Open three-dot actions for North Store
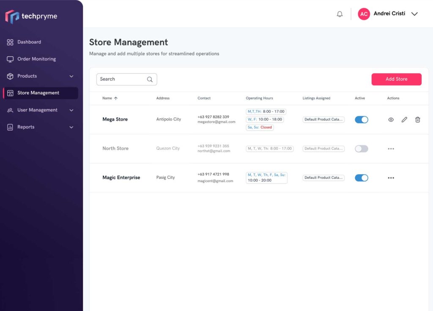Image resolution: width=433 pixels, height=311 pixels. point(391,149)
